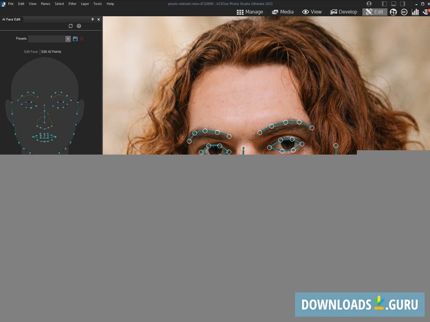The height and width of the screenshot is (322, 430).
Task: Switch to the Edit Face tab
Action: (31, 52)
